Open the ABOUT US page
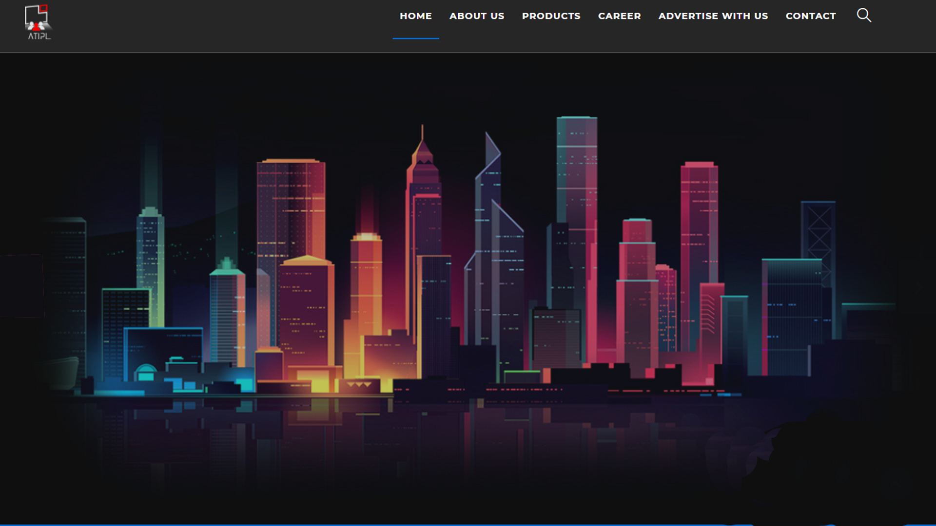The image size is (936, 526). click(477, 16)
